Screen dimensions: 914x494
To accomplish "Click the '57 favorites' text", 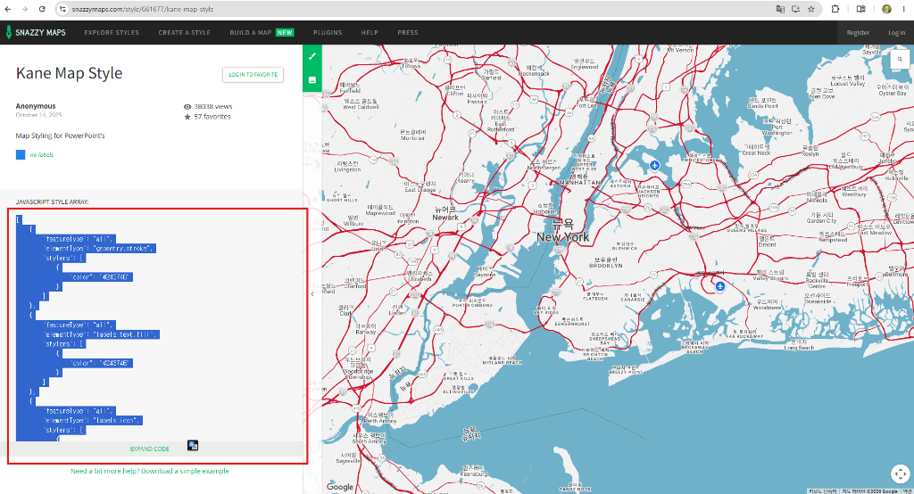I will (212, 117).
